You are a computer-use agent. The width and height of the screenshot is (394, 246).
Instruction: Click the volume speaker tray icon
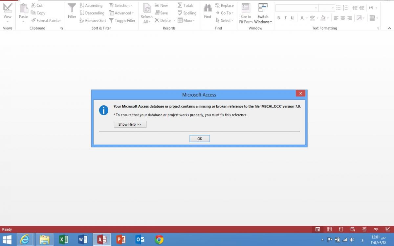[352, 240]
